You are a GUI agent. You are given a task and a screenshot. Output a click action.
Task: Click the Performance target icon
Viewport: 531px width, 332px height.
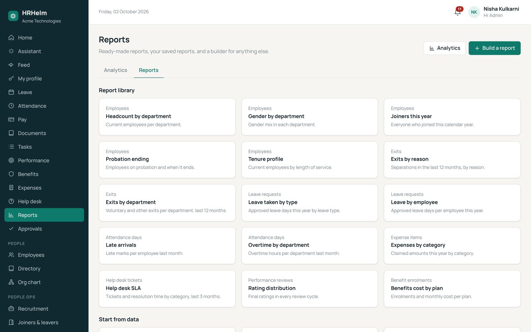coord(11,160)
